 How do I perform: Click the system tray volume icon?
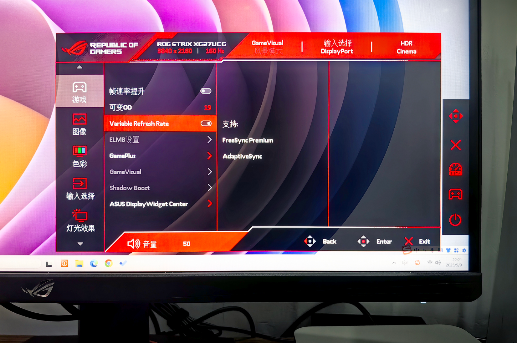[x=438, y=263]
